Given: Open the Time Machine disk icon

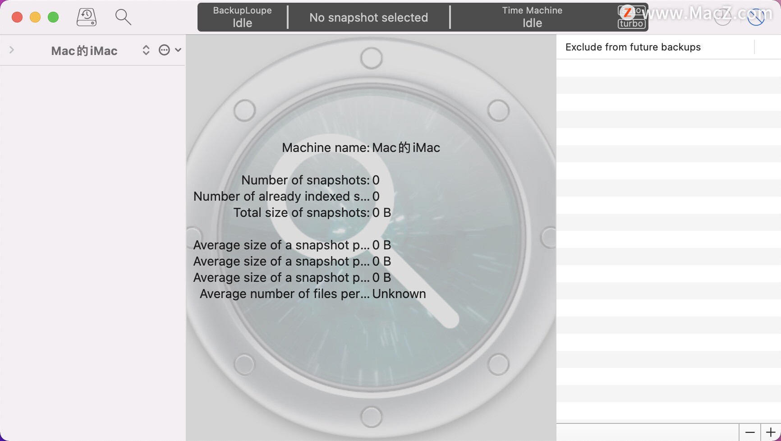Looking at the screenshot, I should pyautogui.click(x=87, y=17).
